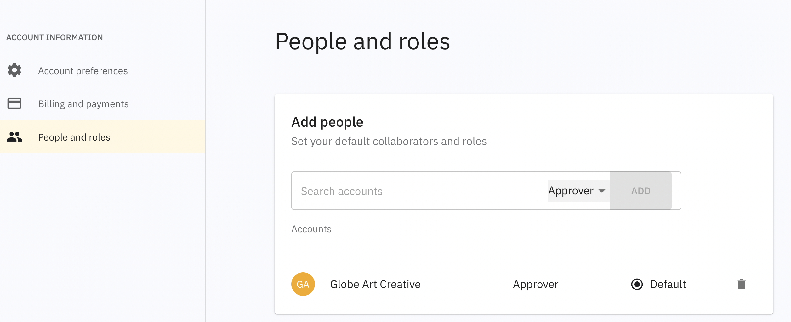Click the dropdown arrow next to Approver
The height and width of the screenshot is (322, 791).
[603, 191]
